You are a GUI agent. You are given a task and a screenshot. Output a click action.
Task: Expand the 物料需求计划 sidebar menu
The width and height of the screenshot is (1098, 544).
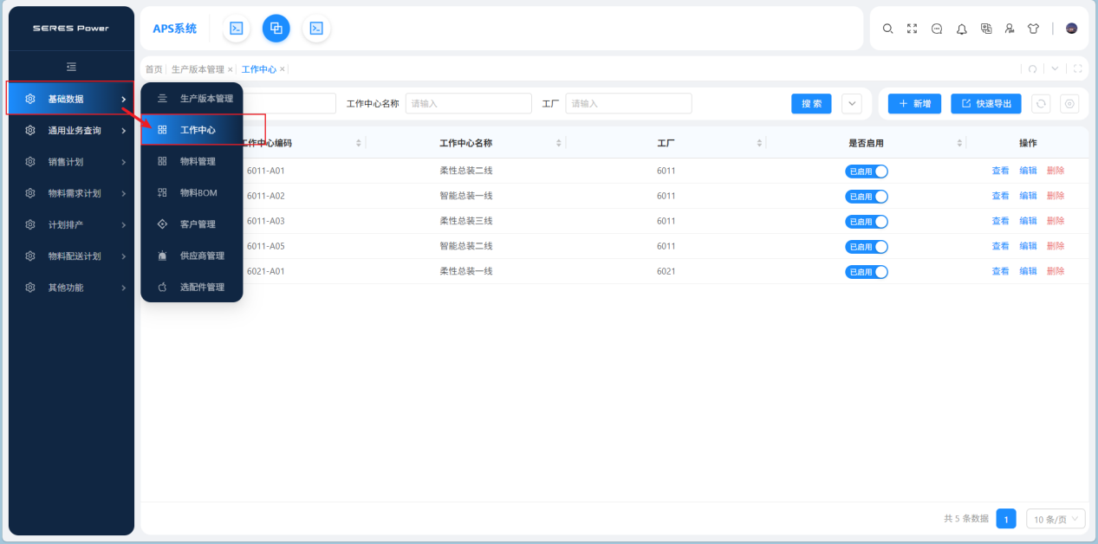pyautogui.click(x=71, y=193)
